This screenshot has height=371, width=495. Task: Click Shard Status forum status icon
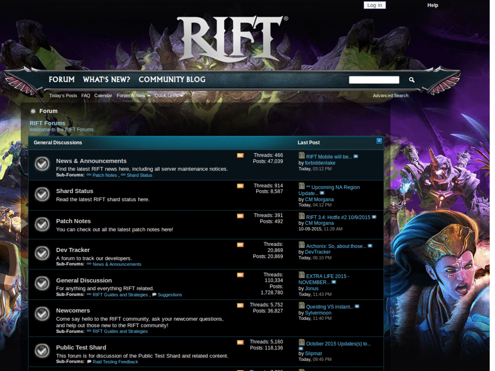[42, 194]
